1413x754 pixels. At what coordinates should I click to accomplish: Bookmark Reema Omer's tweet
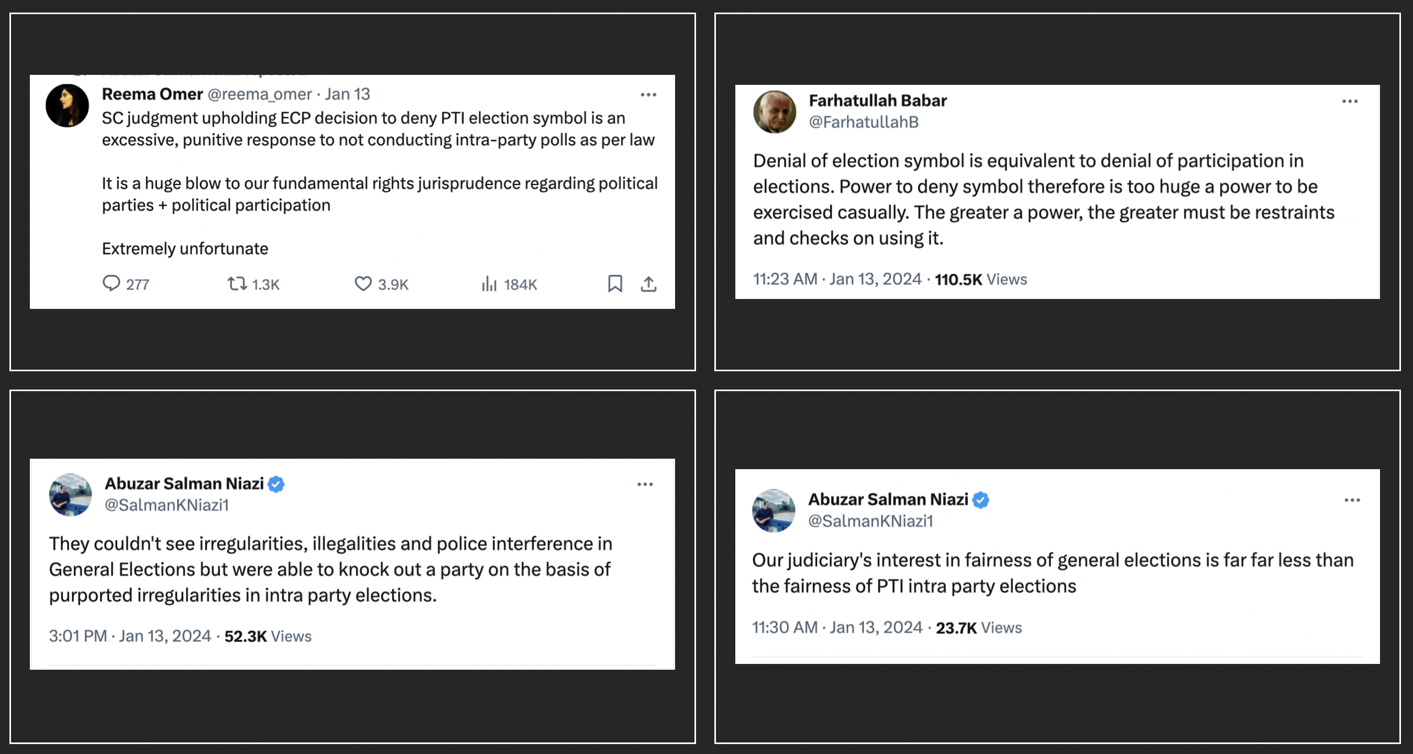coord(615,283)
